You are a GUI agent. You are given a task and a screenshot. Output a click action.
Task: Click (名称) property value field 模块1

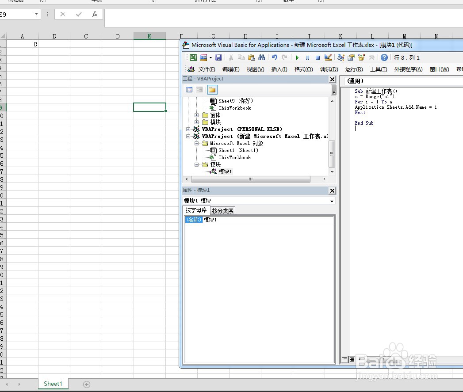(x=268, y=220)
